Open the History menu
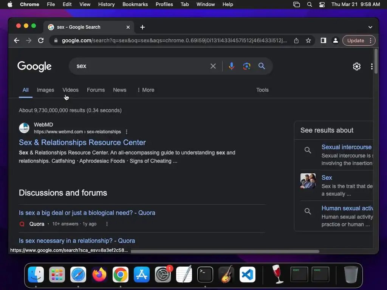The height and width of the screenshot is (290, 387). (106, 5)
